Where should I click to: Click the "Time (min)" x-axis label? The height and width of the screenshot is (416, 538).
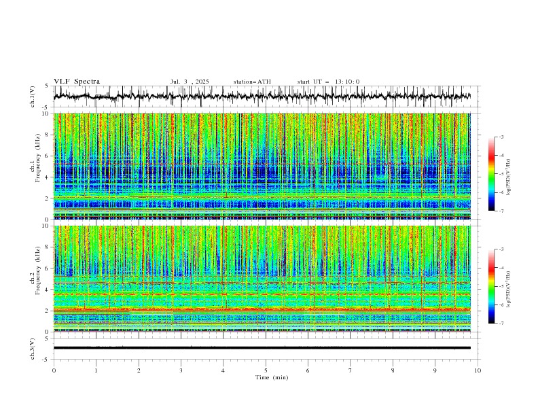[x=272, y=377]
